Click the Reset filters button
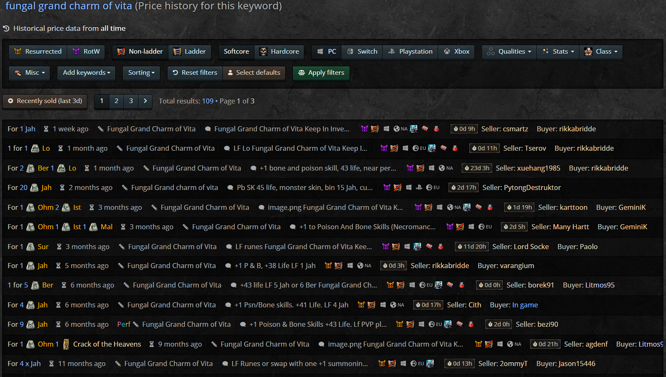The width and height of the screenshot is (666, 377). [195, 73]
